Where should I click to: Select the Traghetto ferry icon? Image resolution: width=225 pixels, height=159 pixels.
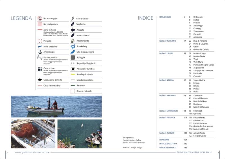(73, 24)
